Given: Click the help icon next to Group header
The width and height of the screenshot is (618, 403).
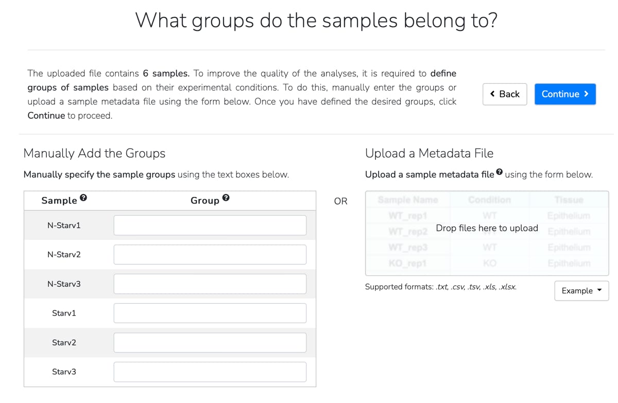Looking at the screenshot, I should pos(226,198).
